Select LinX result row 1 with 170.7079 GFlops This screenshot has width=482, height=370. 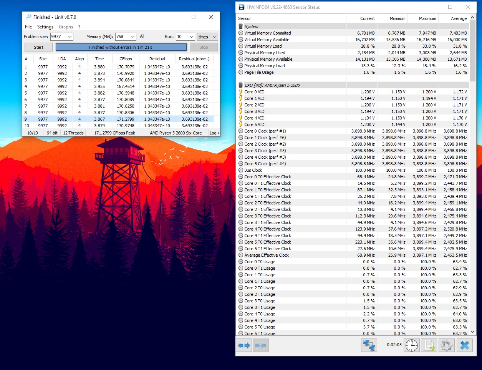pyautogui.click(x=118, y=67)
